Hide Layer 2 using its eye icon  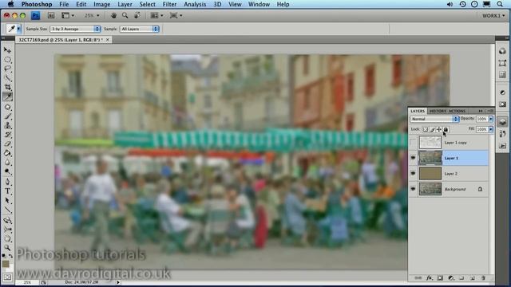[x=413, y=174]
